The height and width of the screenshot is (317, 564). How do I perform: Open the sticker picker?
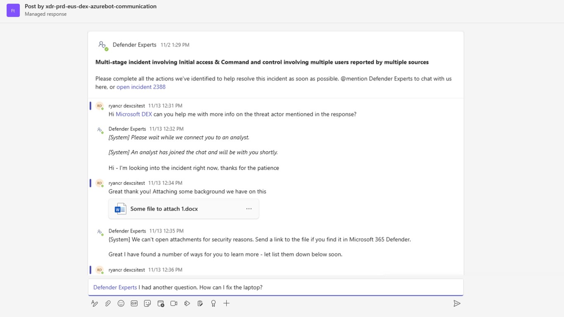point(147,303)
